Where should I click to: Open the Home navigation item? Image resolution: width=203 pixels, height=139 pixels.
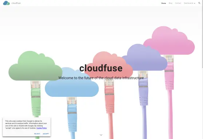[x=163, y=3]
